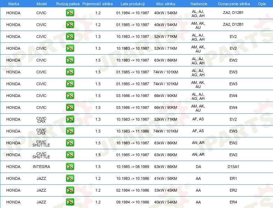Click the Opis column header

tap(262, 4)
